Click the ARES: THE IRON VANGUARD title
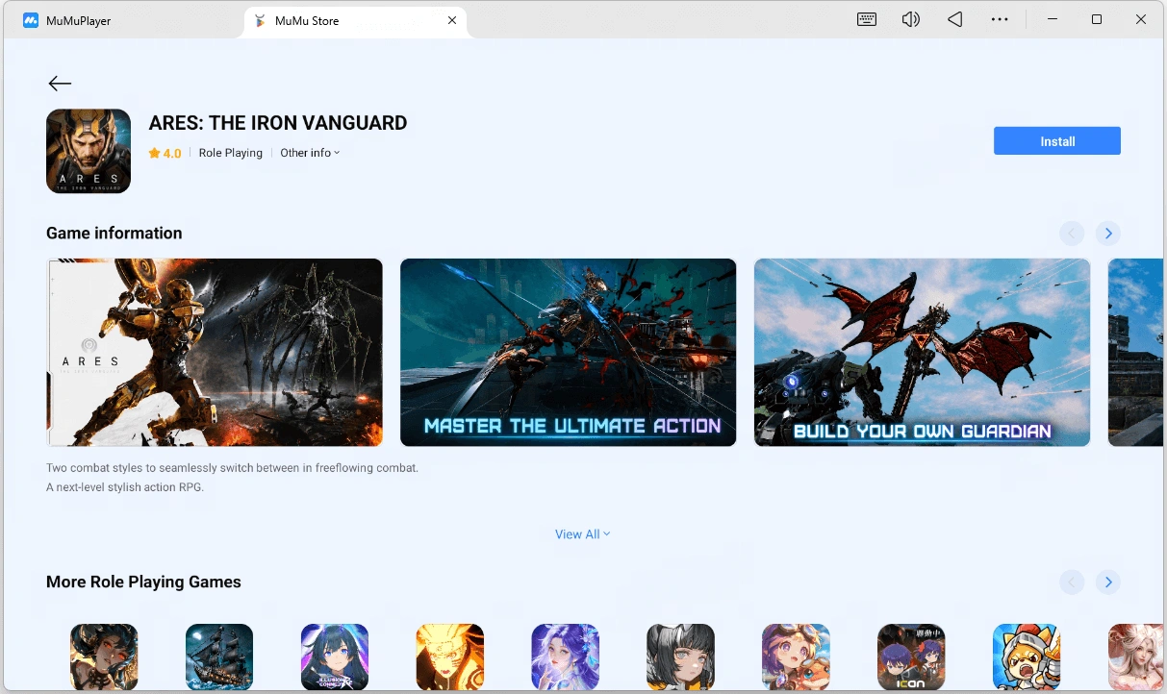This screenshot has height=694, width=1167. (x=278, y=123)
